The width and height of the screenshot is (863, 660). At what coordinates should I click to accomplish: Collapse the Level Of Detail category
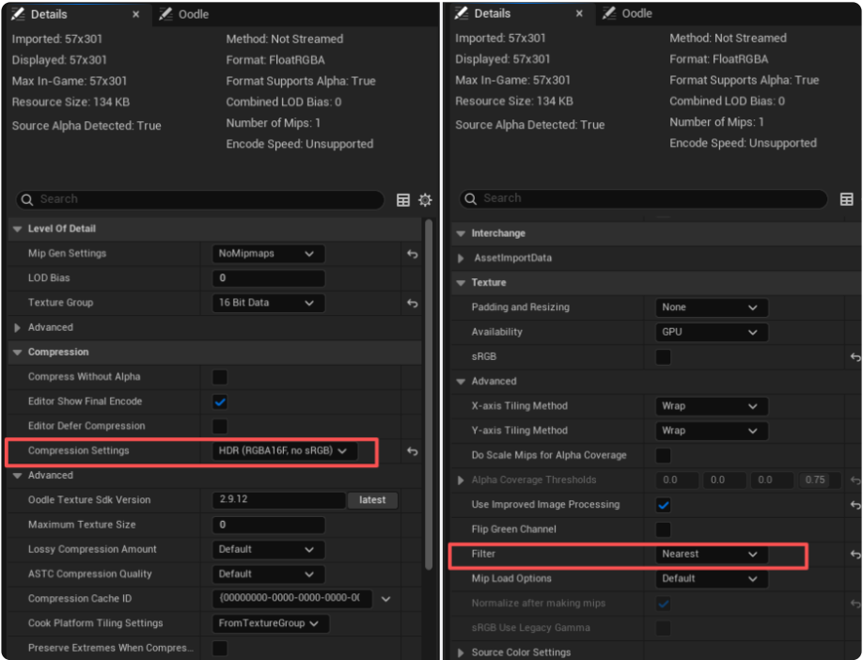(x=16, y=228)
